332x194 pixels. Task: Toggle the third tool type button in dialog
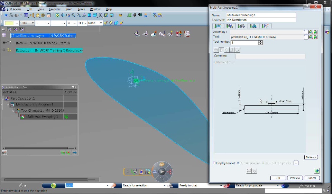(x=227, y=50)
